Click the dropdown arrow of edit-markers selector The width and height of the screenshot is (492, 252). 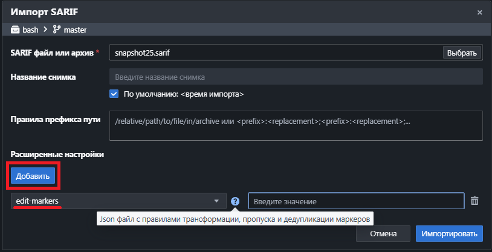[x=216, y=201]
